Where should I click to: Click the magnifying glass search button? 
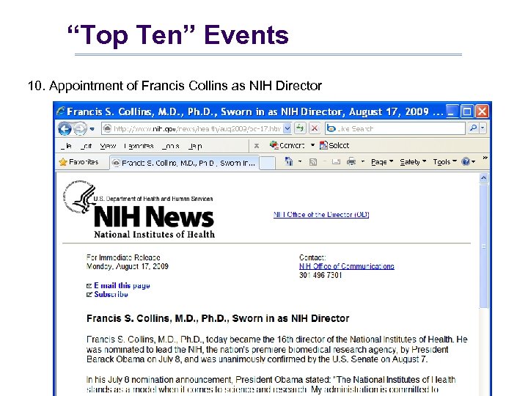(473, 128)
